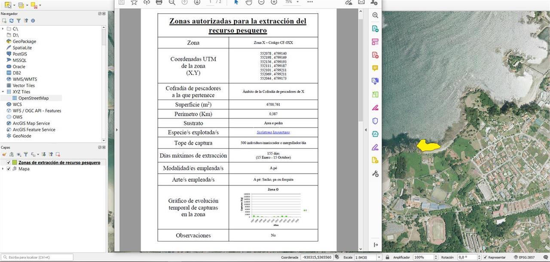Click the PDF viewer star bookmark icon
Image resolution: width=550 pixels, height=262 pixels.
(134, 2)
